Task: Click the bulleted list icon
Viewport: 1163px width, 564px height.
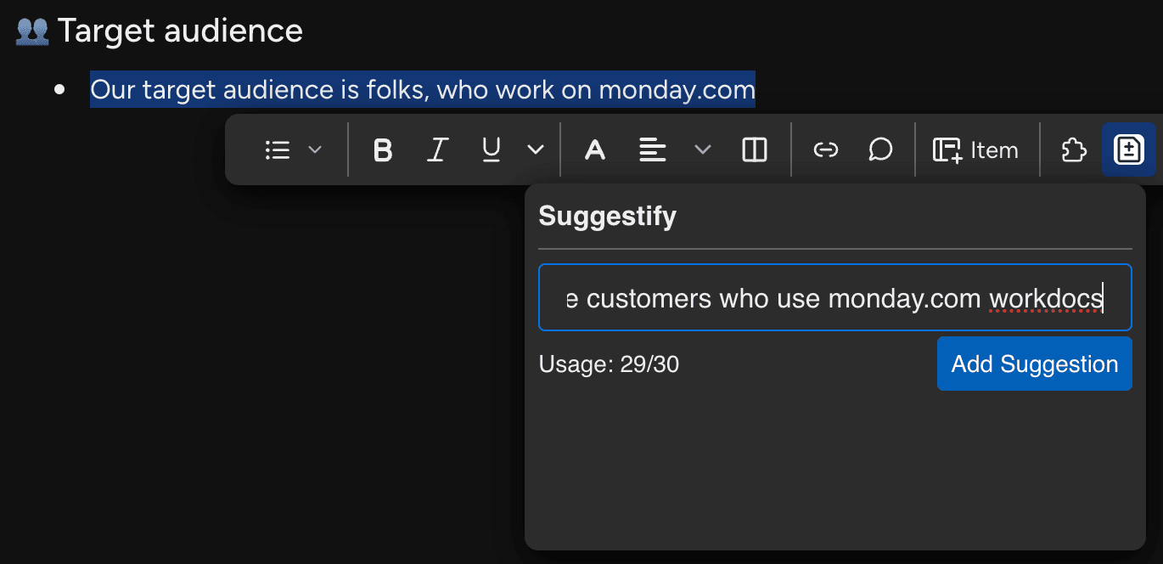Action: click(x=278, y=150)
